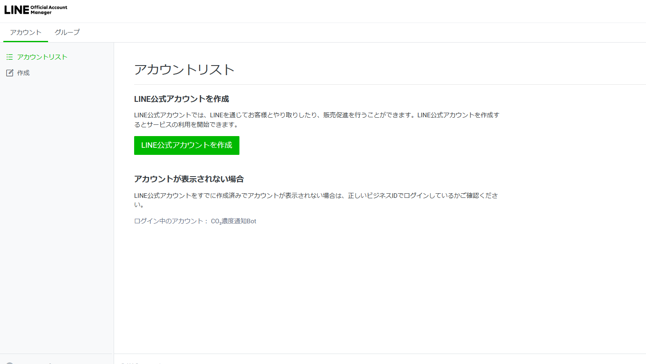Click the list icon beside アカウントリスト

coord(10,57)
